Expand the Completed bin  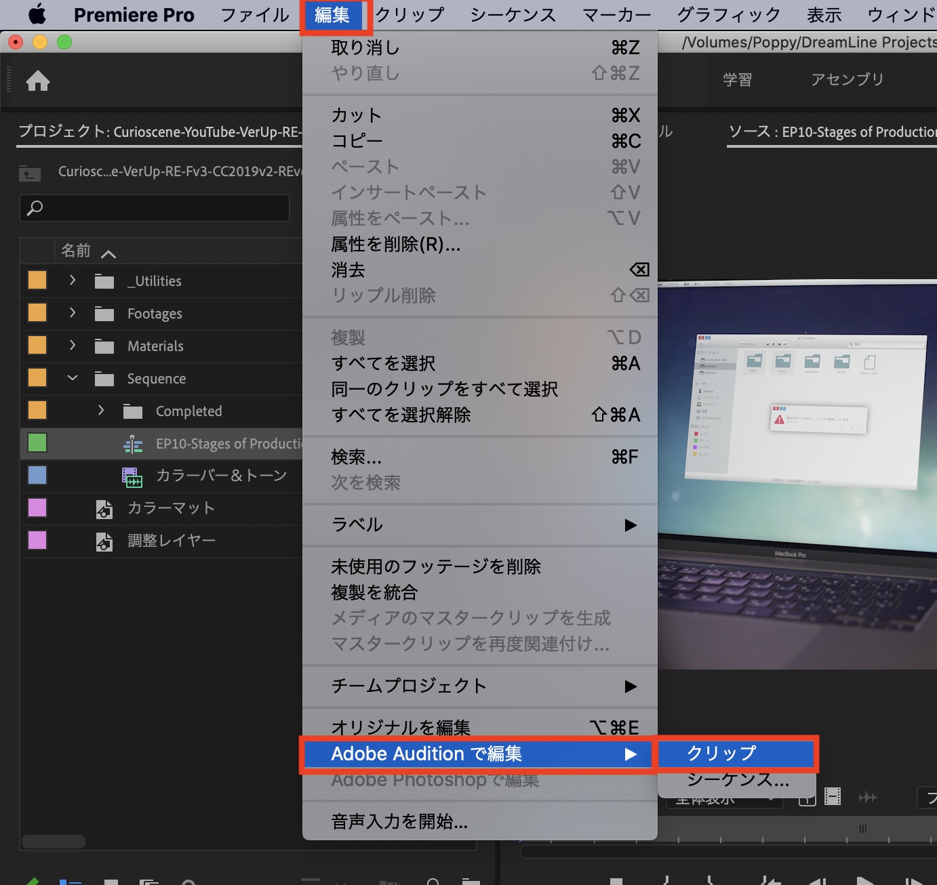point(101,411)
